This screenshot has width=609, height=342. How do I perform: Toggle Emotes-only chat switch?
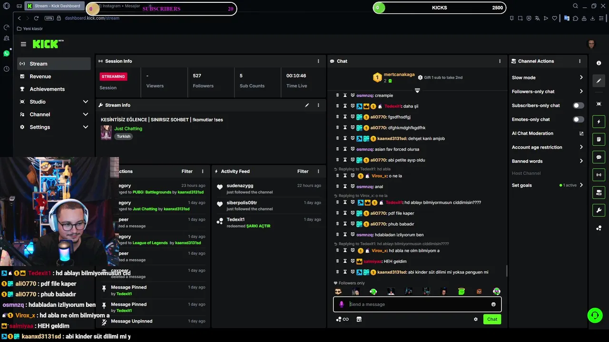578,119
